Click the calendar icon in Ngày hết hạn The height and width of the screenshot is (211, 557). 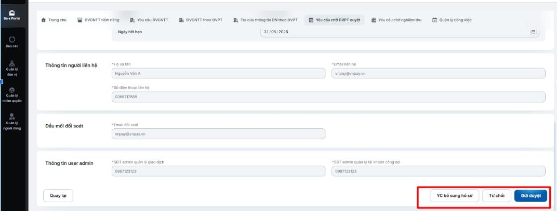click(x=533, y=32)
